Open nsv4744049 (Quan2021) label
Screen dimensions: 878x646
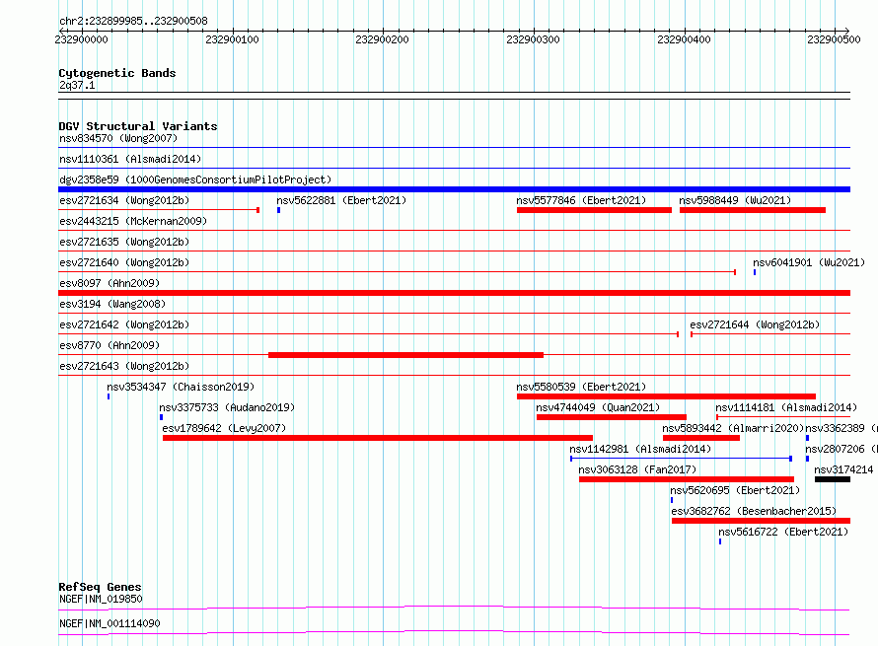598,407
